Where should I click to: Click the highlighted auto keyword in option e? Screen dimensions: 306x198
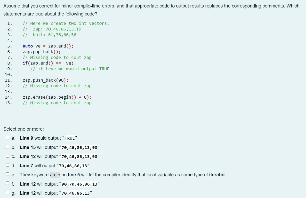click(x=55, y=175)
